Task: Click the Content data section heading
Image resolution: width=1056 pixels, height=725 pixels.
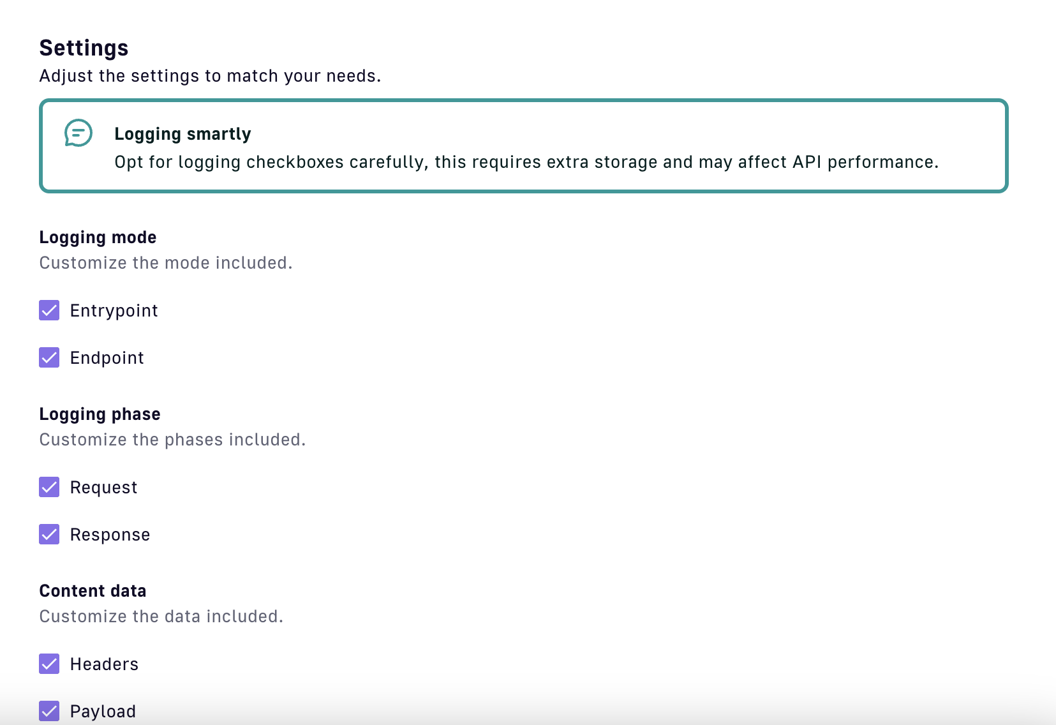Action: pyautogui.click(x=93, y=591)
